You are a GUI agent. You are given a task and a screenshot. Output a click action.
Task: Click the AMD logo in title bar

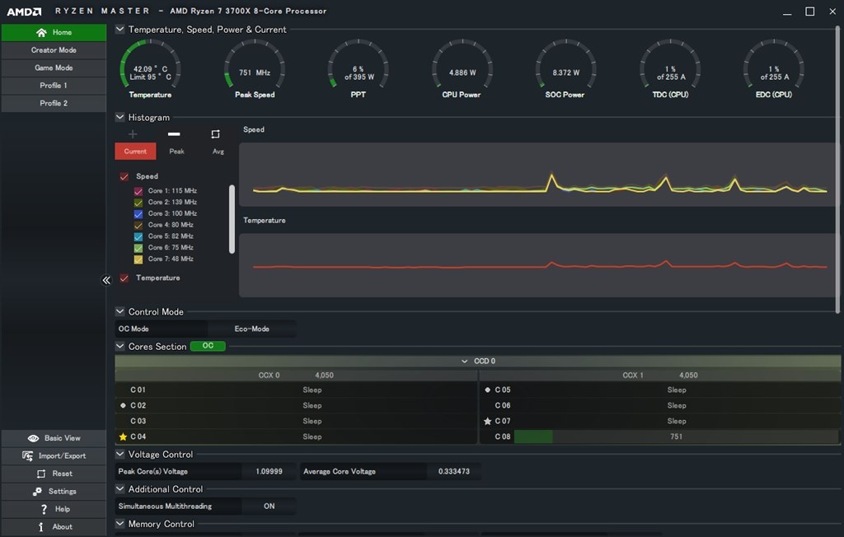click(24, 12)
